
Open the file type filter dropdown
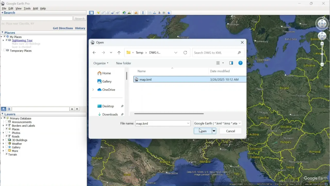[x=218, y=123]
